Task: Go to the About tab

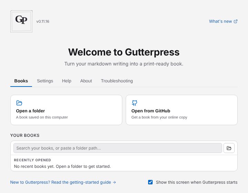Action: pyautogui.click(x=86, y=81)
